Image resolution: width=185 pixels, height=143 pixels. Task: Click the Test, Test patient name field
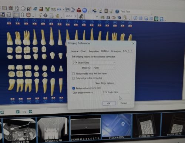135,12
